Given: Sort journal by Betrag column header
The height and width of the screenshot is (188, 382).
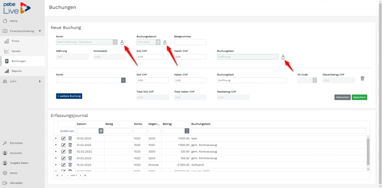Looking at the screenshot, I should coord(167,124).
